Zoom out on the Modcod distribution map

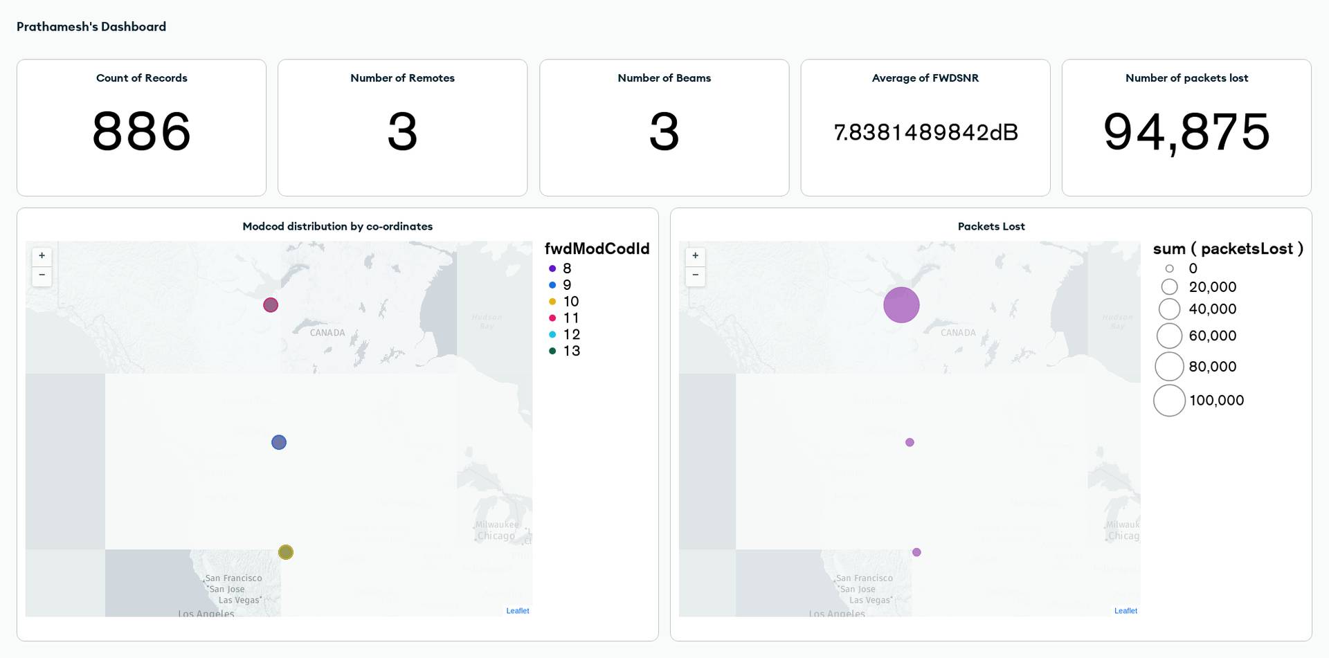[42, 275]
